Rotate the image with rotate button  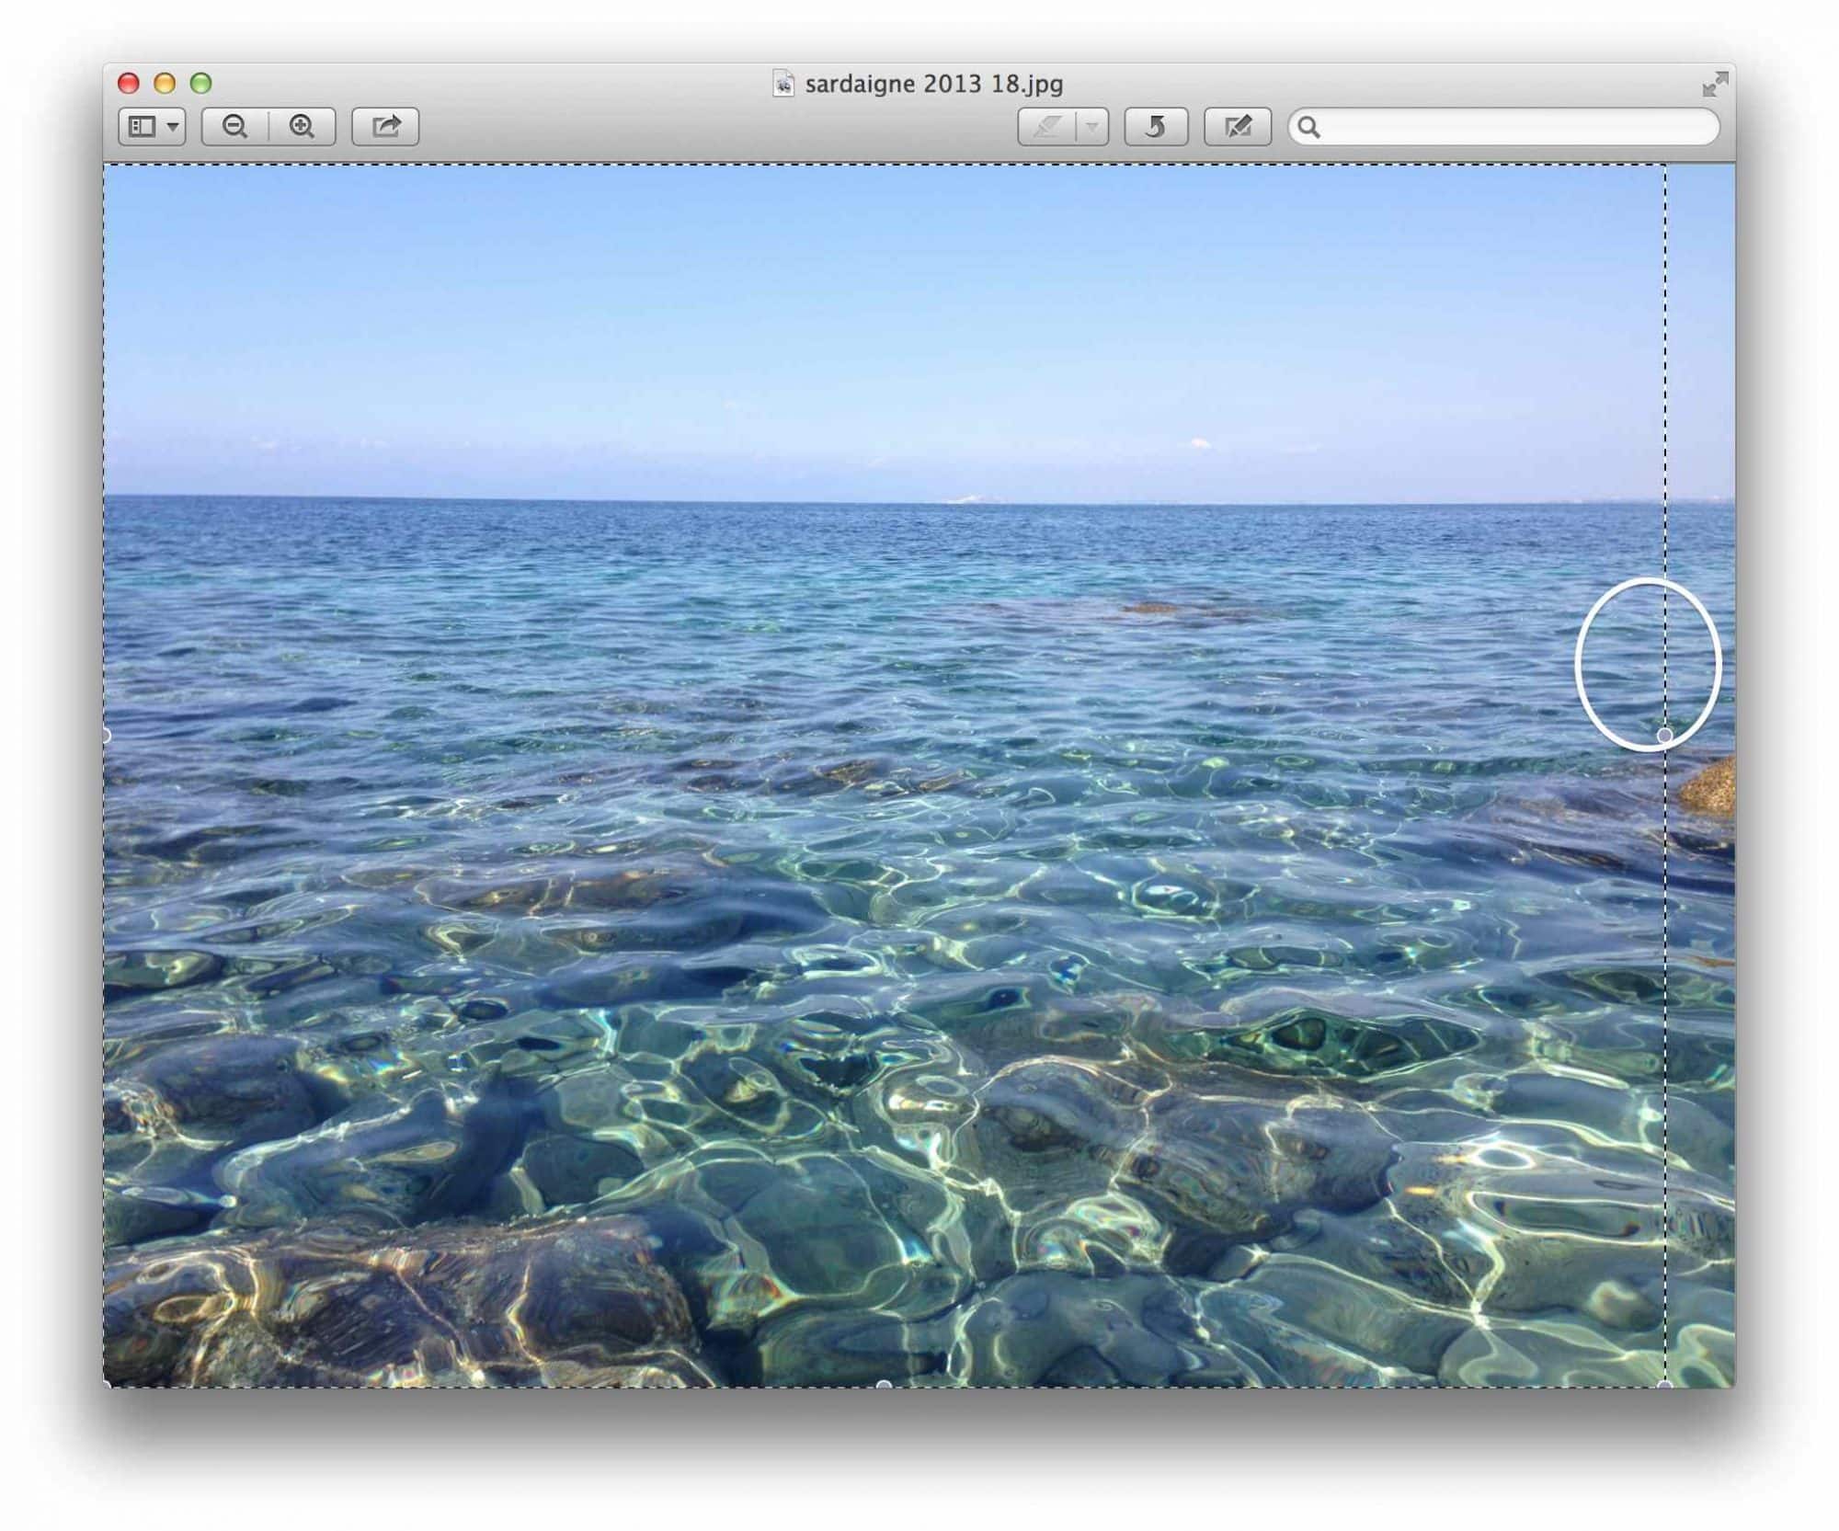pos(1156,127)
